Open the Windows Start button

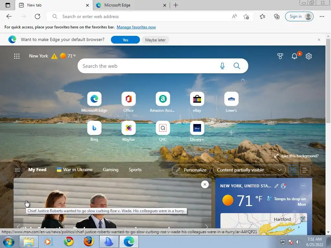(9, 242)
